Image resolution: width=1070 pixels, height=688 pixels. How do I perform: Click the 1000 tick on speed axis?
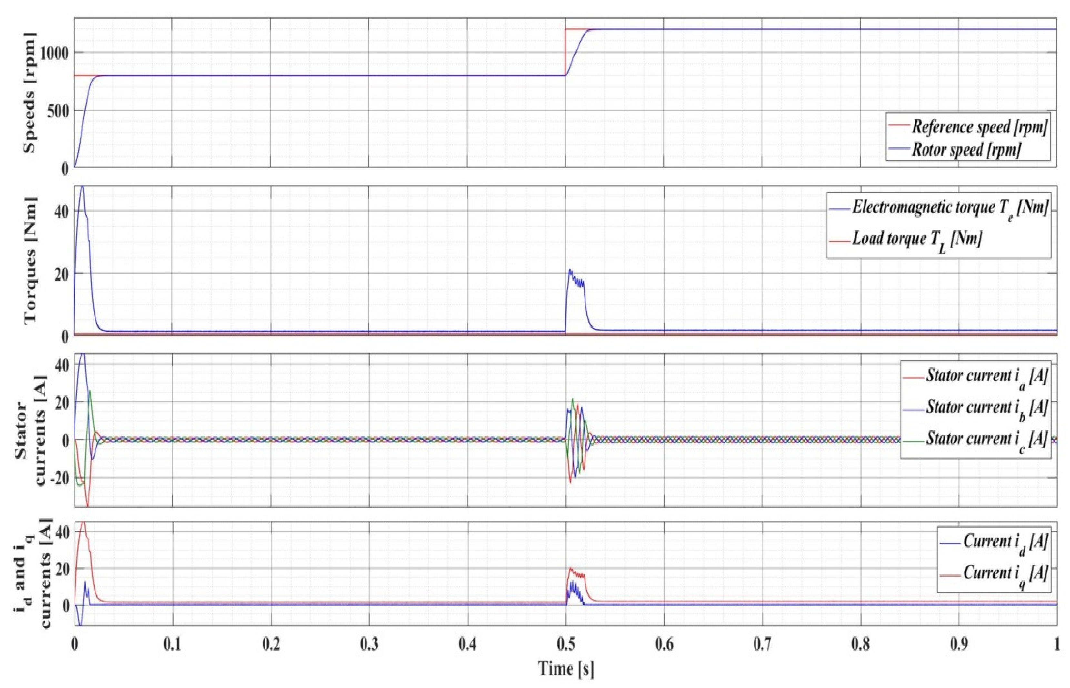(x=54, y=52)
